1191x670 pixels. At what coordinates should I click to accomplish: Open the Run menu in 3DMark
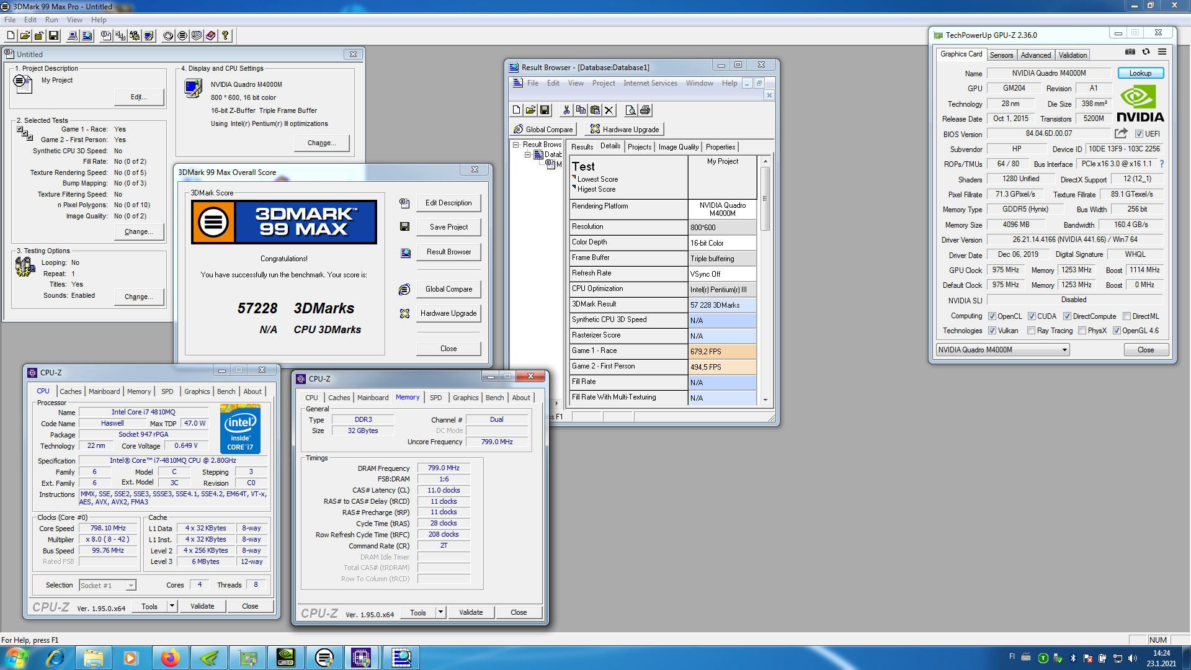tap(51, 20)
